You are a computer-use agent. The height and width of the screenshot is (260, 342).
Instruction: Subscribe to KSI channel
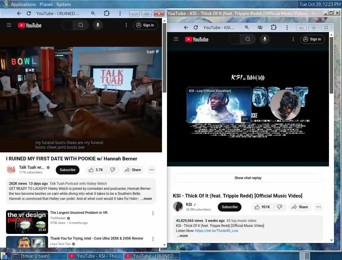point(229,207)
